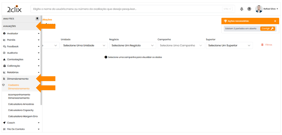Open the Negócio dropdown

coord(133,46)
